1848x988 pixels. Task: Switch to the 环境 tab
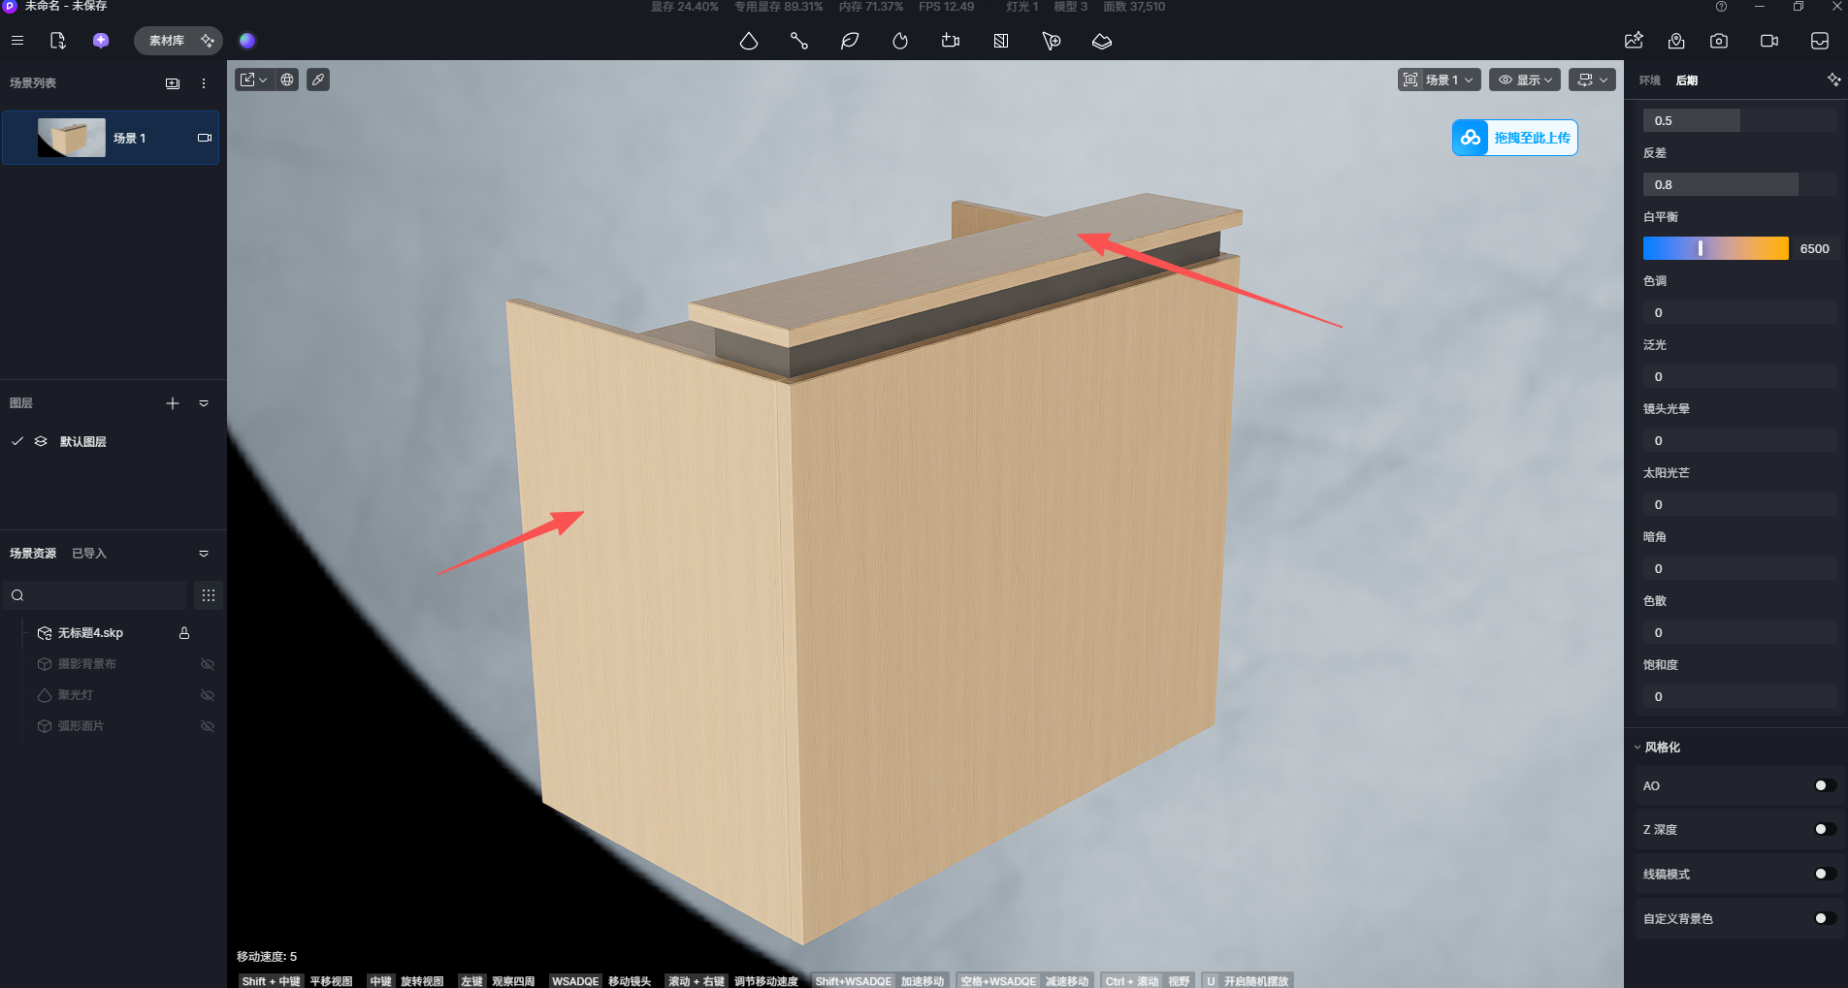(1650, 80)
